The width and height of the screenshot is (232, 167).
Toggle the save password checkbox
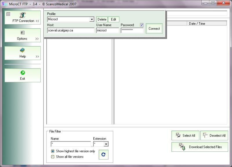142,25
